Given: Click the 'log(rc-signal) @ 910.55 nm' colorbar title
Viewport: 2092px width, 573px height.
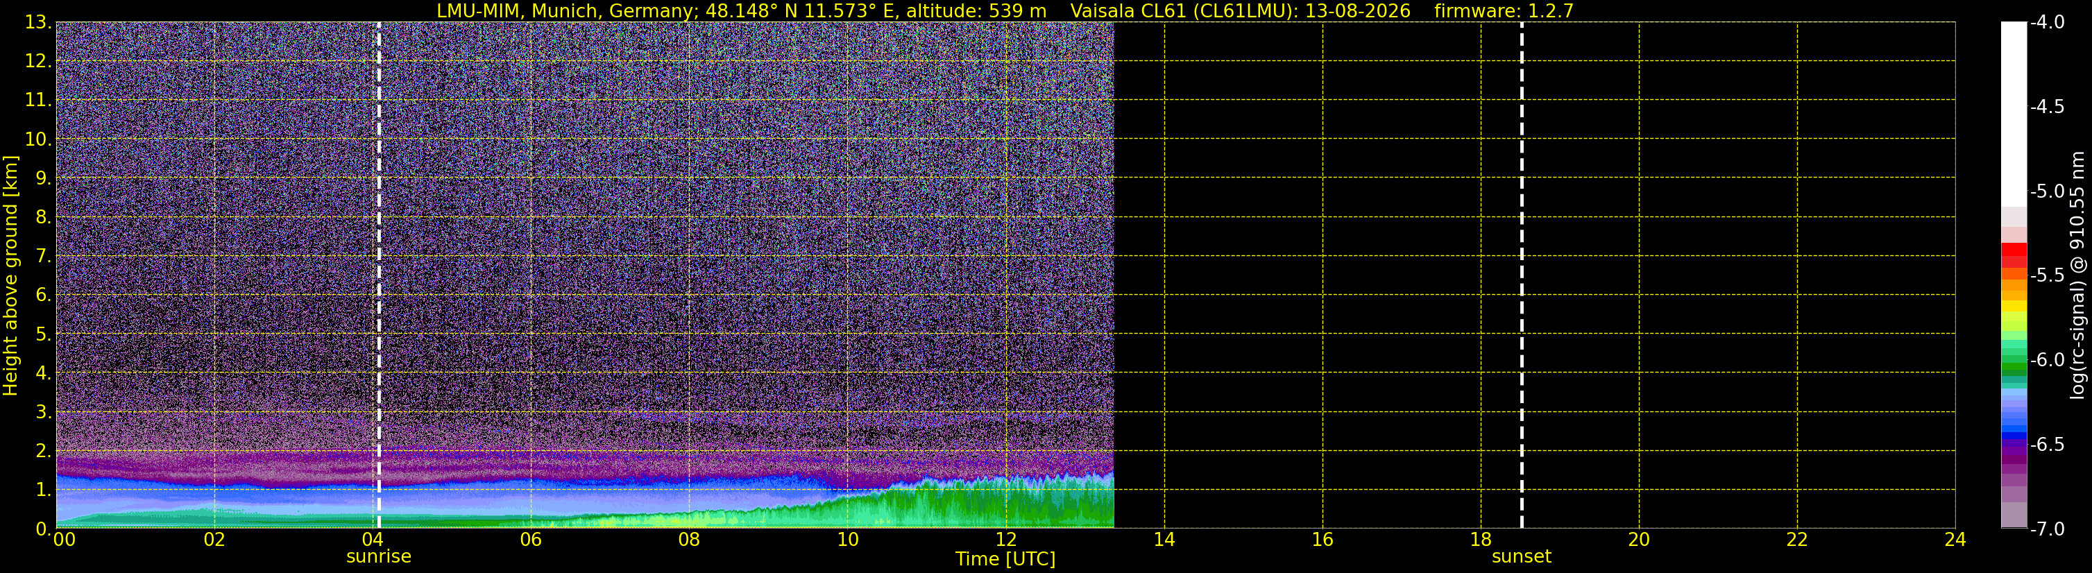Looking at the screenshot, I should coord(2077,275).
